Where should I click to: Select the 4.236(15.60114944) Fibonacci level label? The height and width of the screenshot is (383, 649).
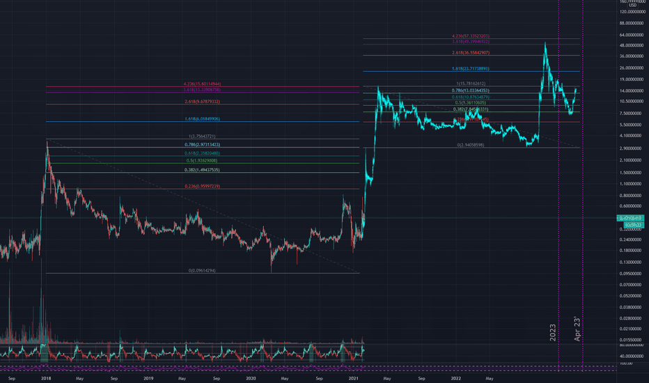tap(202, 84)
